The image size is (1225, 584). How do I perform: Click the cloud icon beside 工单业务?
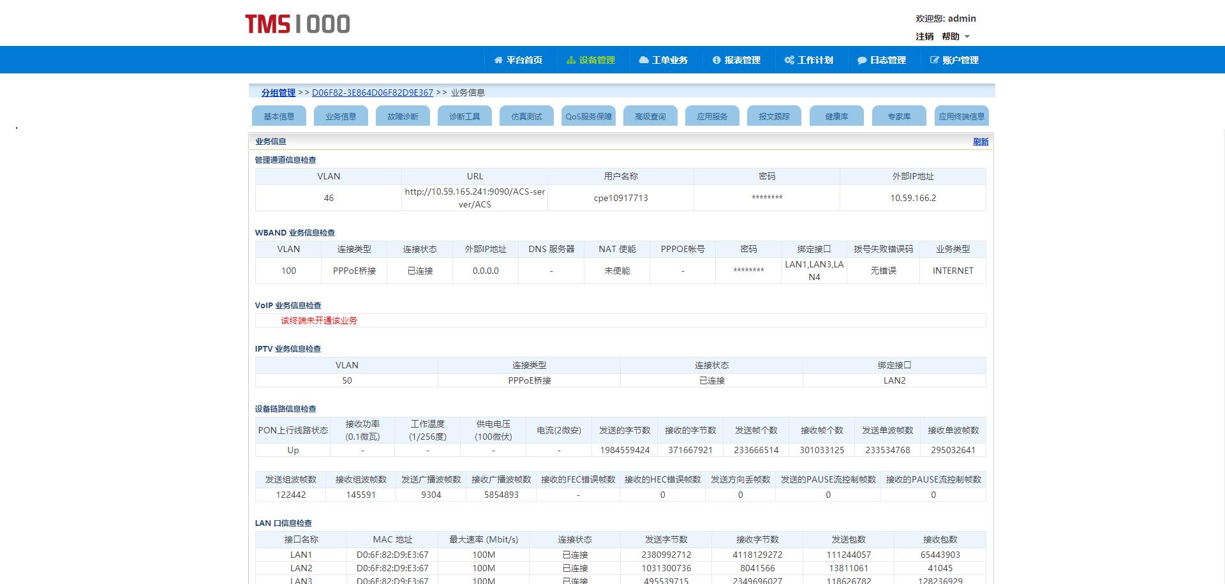644,60
